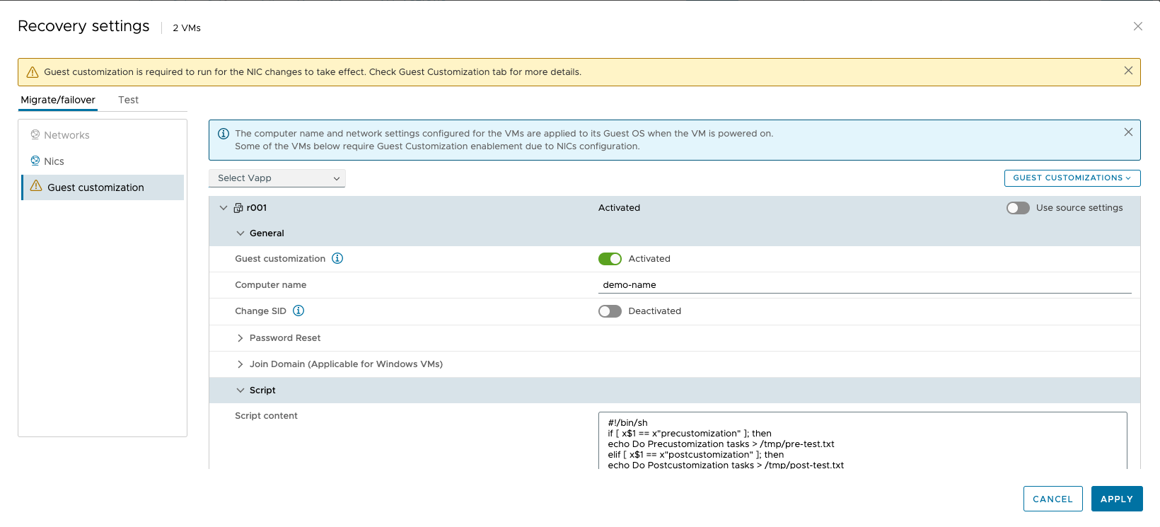Click the Nics globe icon in sidebar

(35, 161)
